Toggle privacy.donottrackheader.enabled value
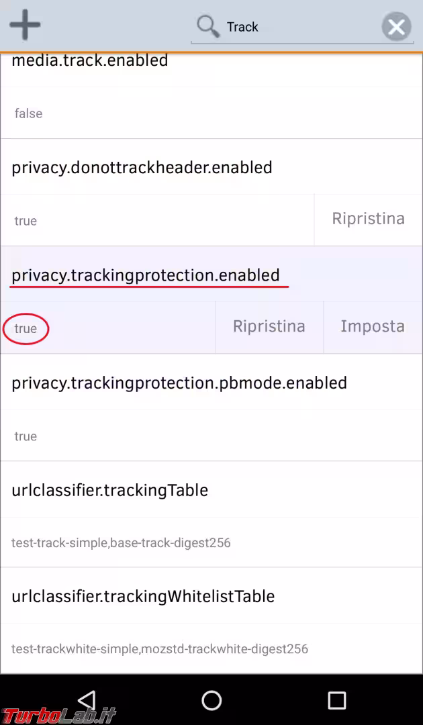The image size is (423, 725). [26, 220]
